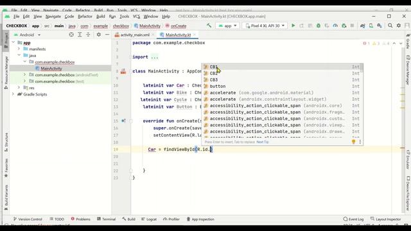This screenshot has height=231, width=411.
Task: Expand all in Project panel header
Action: [x=80, y=35]
